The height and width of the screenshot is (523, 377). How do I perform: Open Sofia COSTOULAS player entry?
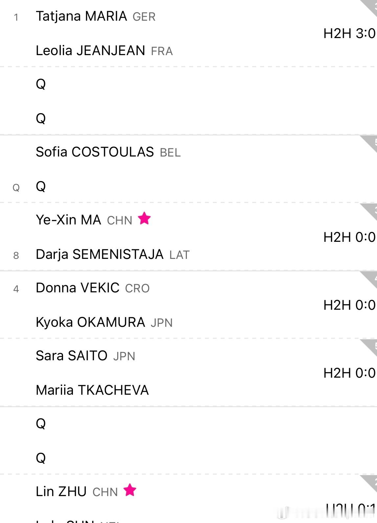click(95, 152)
